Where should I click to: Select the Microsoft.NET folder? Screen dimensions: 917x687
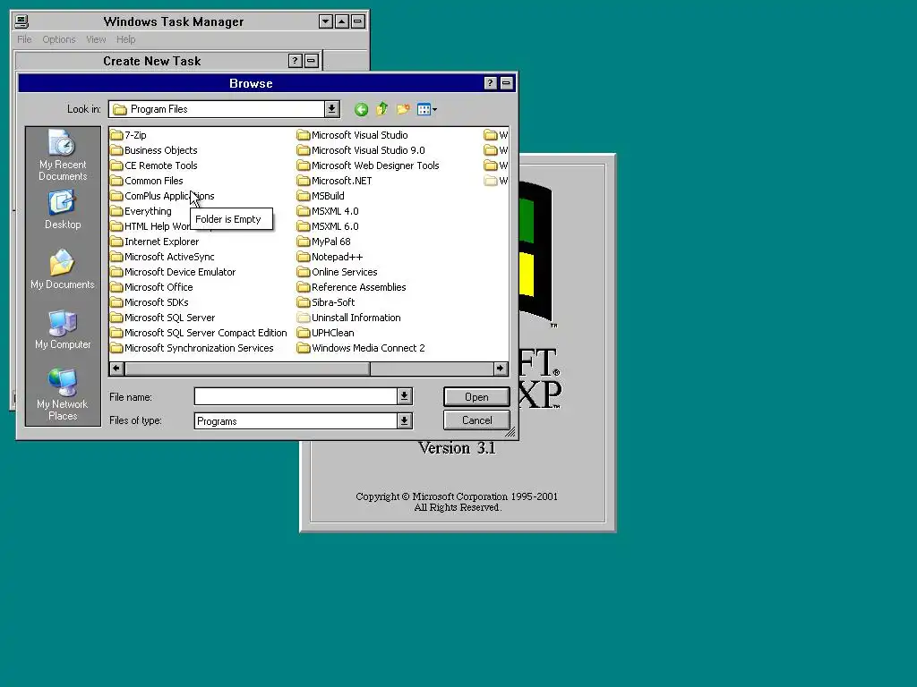tap(335, 181)
